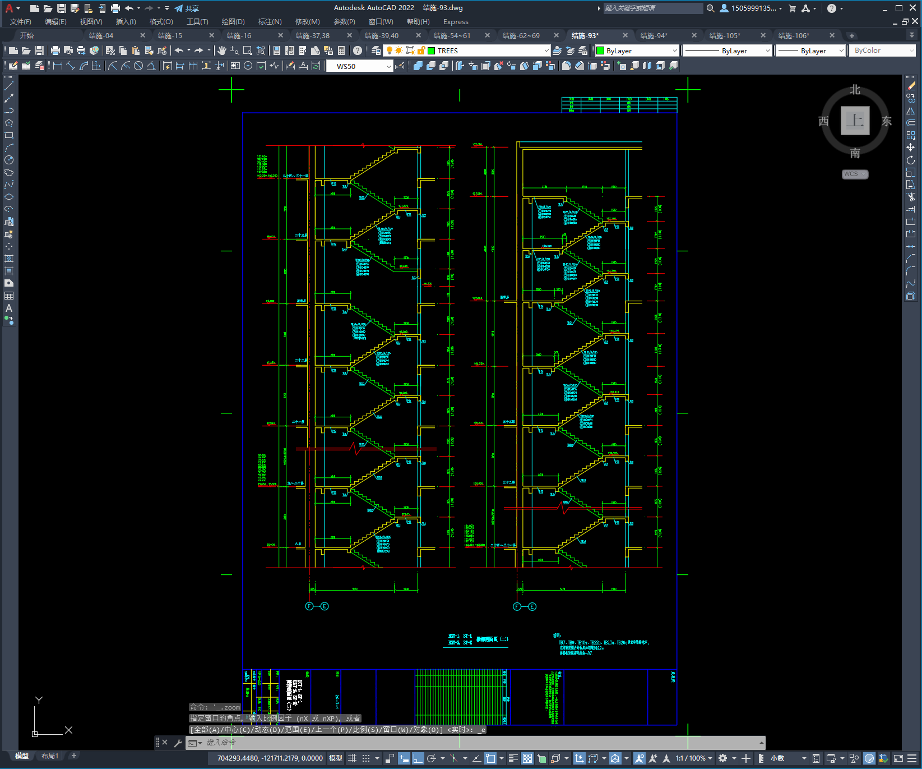Select the Line tool in draw toolbar
The width and height of the screenshot is (922, 769).
pyautogui.click(x=9, y=86)
